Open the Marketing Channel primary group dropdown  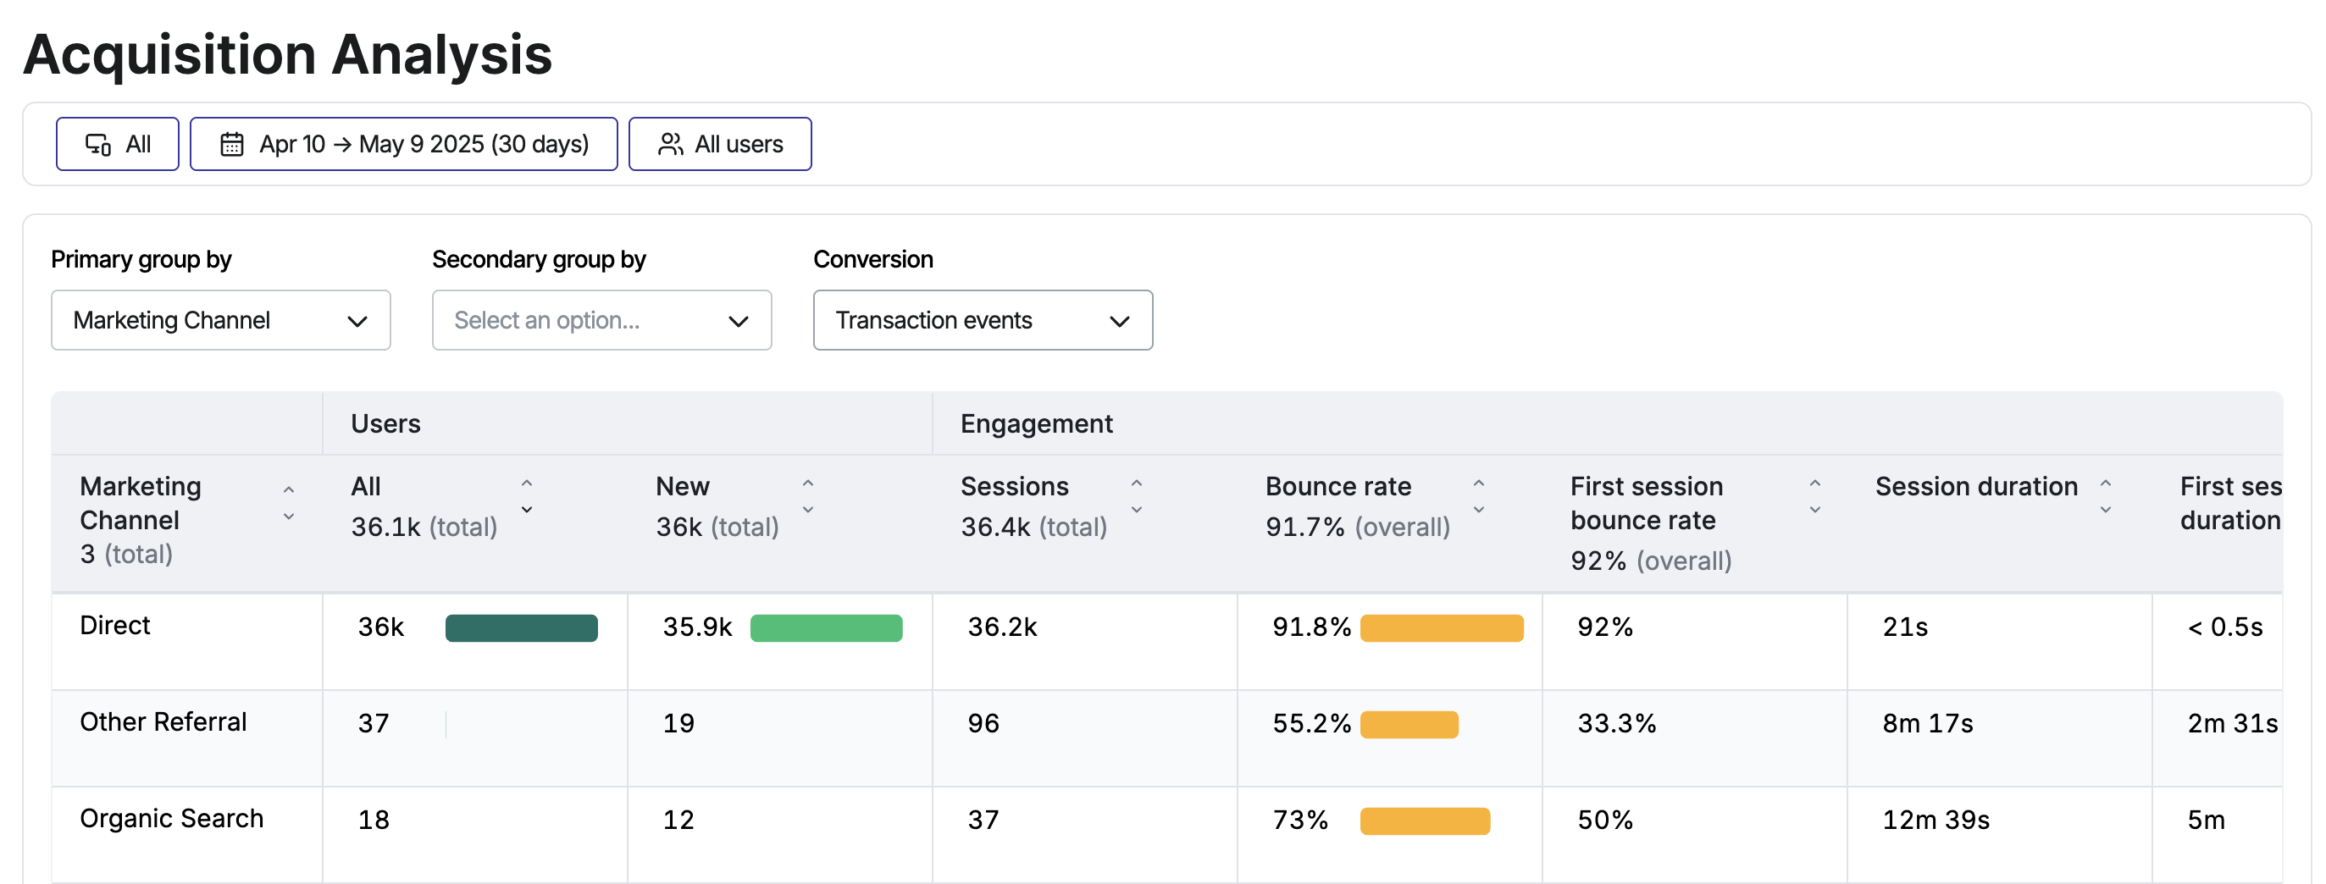[x=220, y=320]
